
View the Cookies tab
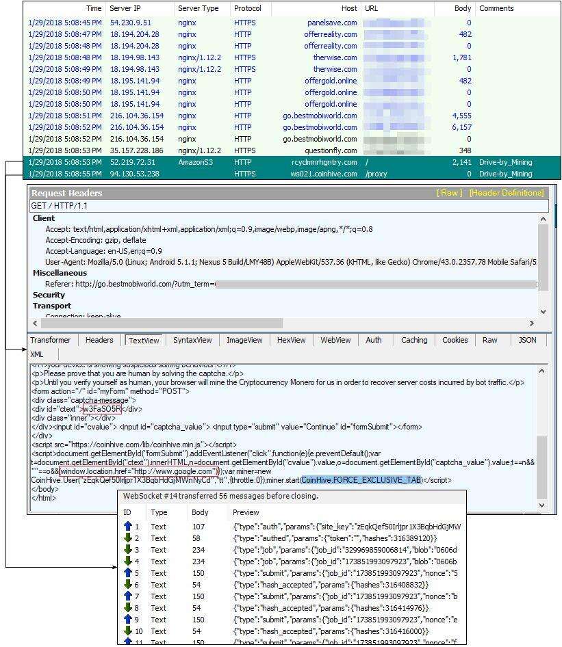(455, 340)
